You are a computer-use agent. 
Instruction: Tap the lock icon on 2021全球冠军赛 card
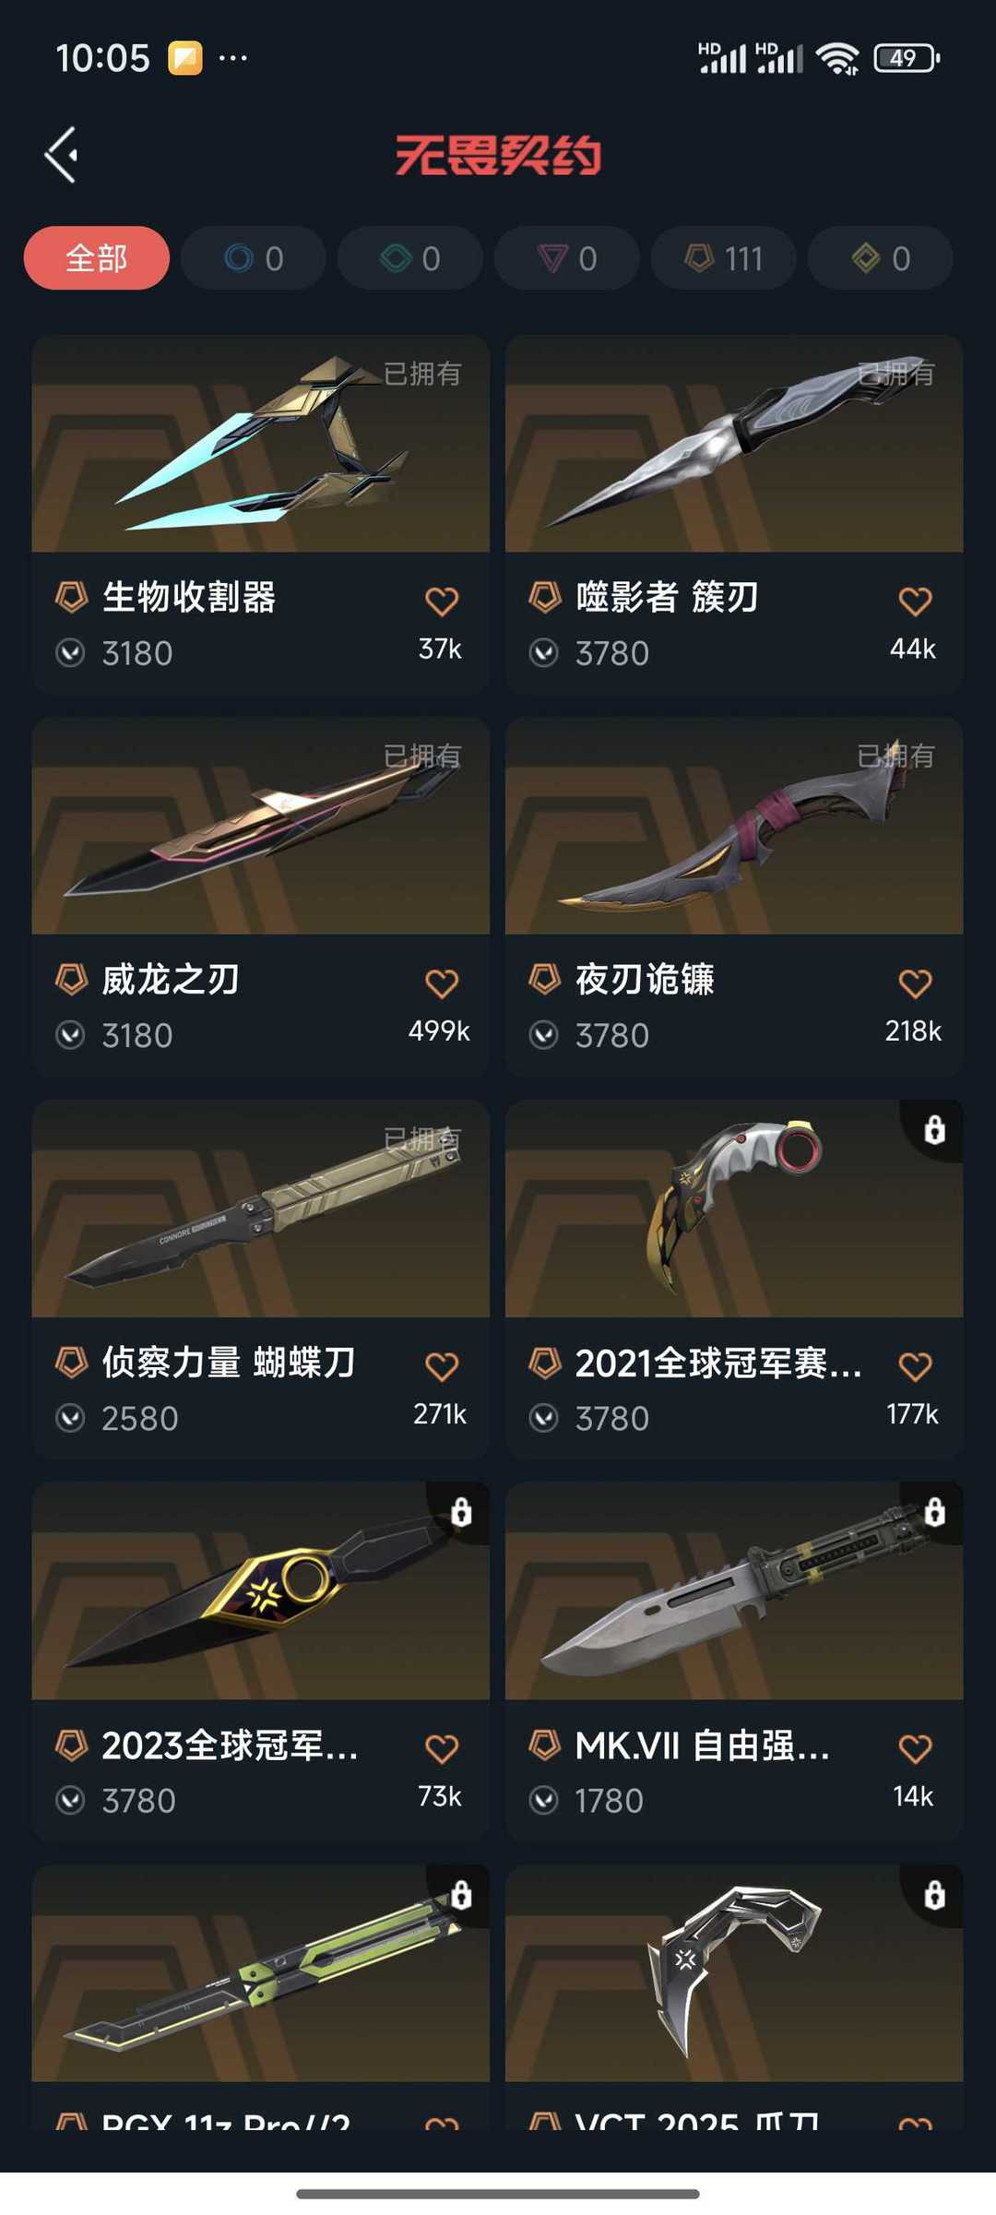tap(934, 1129)
